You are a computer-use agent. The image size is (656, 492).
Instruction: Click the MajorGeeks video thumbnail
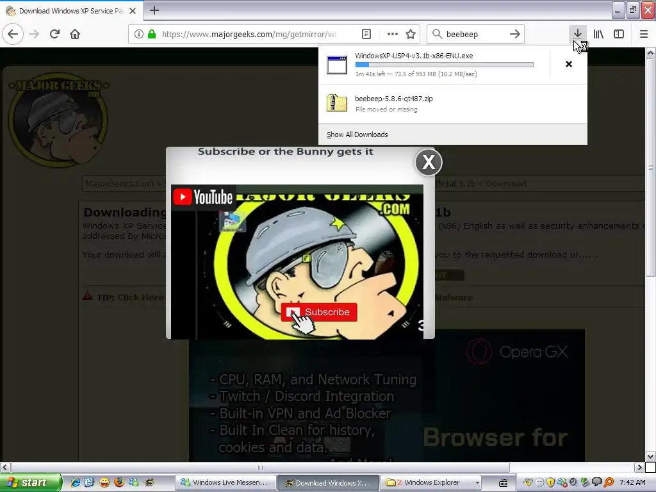[297, 262]
